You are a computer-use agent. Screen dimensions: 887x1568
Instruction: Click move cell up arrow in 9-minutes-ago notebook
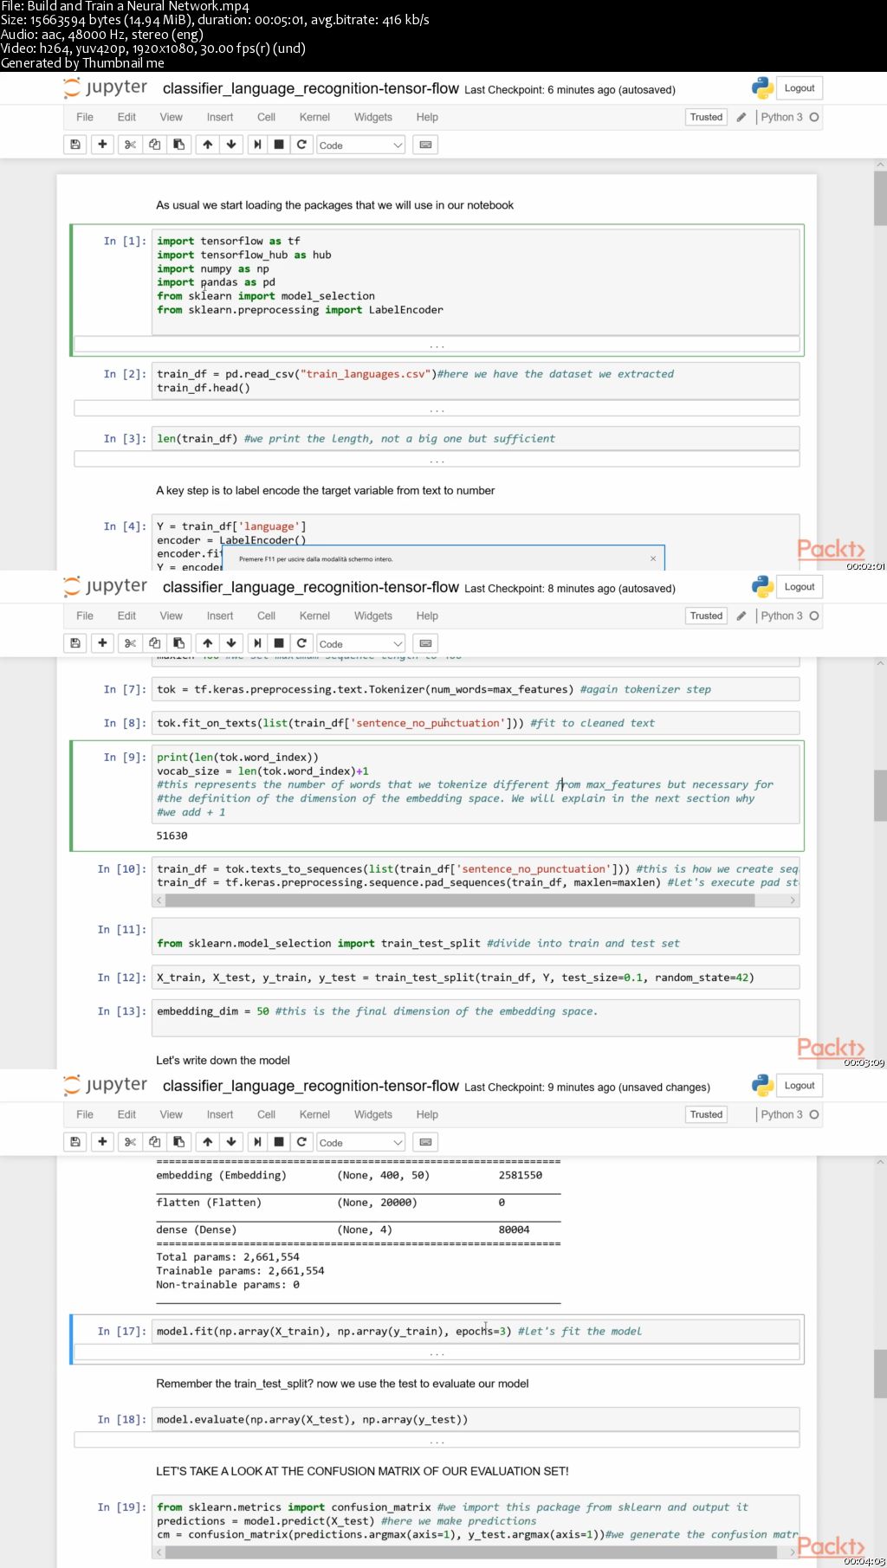click(x=208, y=1142)
